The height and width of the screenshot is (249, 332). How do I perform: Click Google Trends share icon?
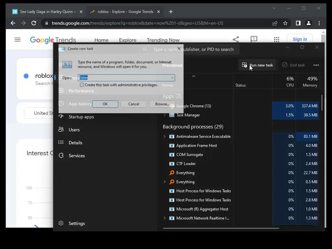(236, 39)
